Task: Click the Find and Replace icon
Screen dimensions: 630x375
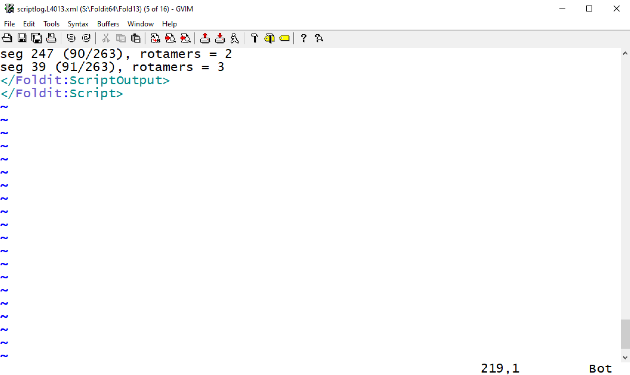Action: [x=155, y=38]
